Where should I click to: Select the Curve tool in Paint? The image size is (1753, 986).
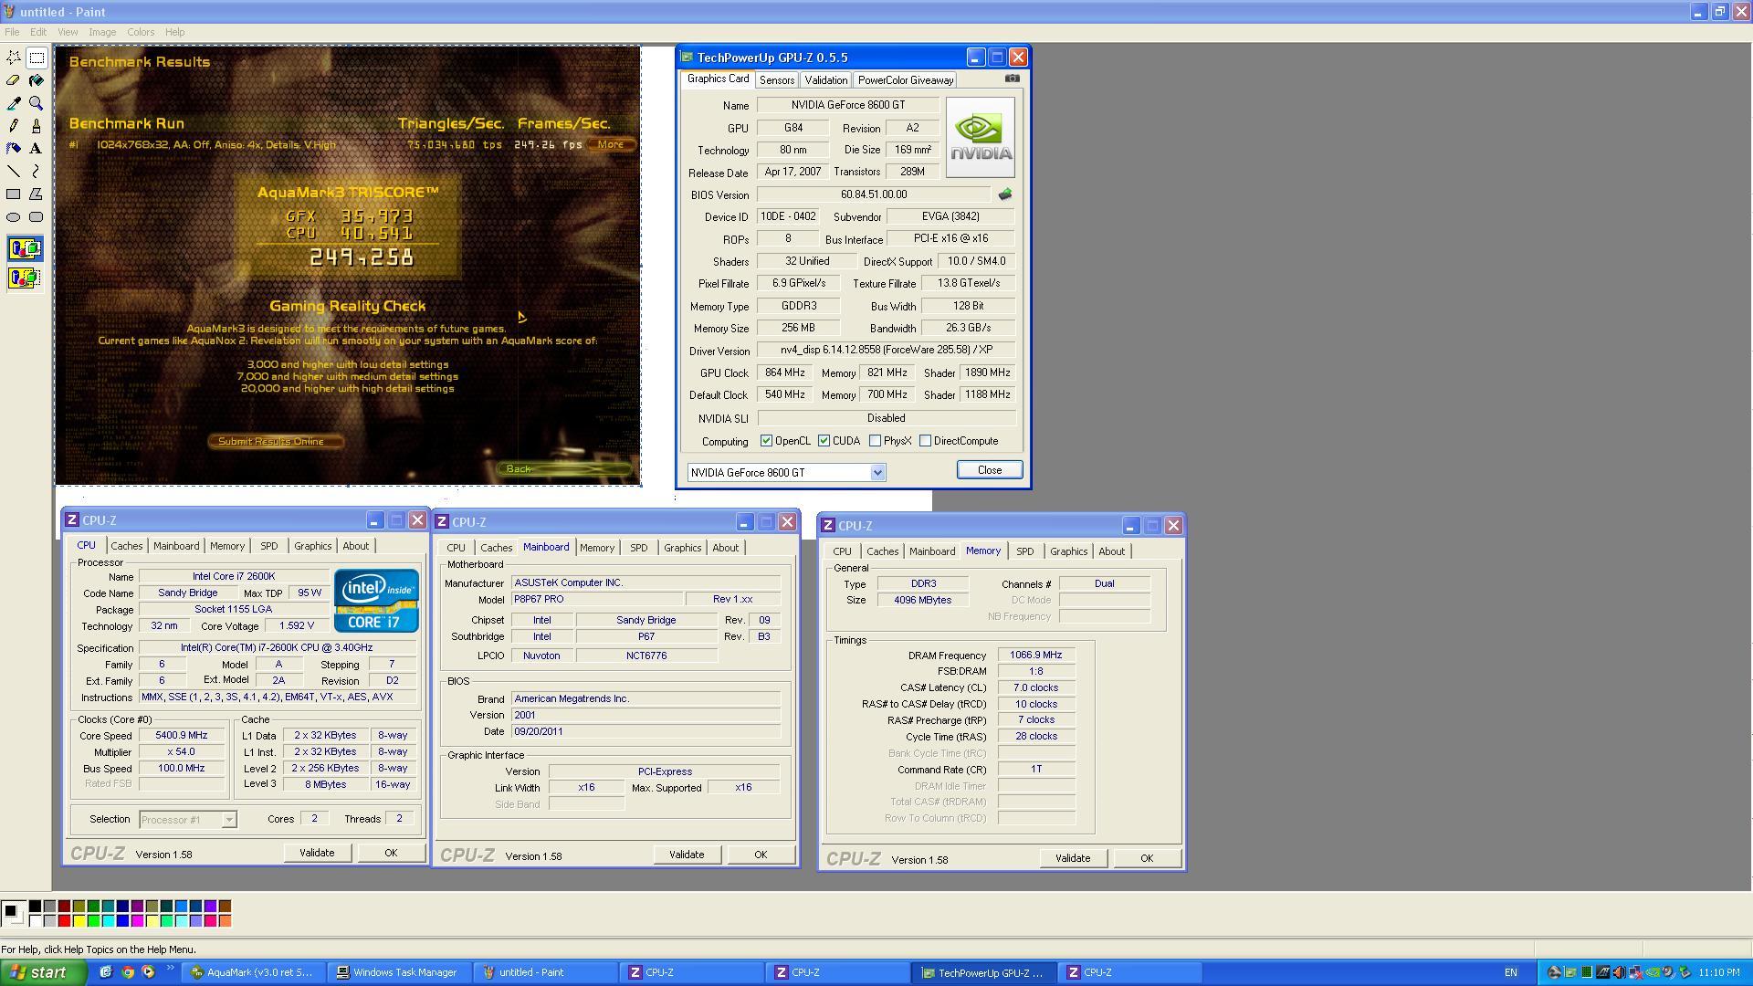37,172
